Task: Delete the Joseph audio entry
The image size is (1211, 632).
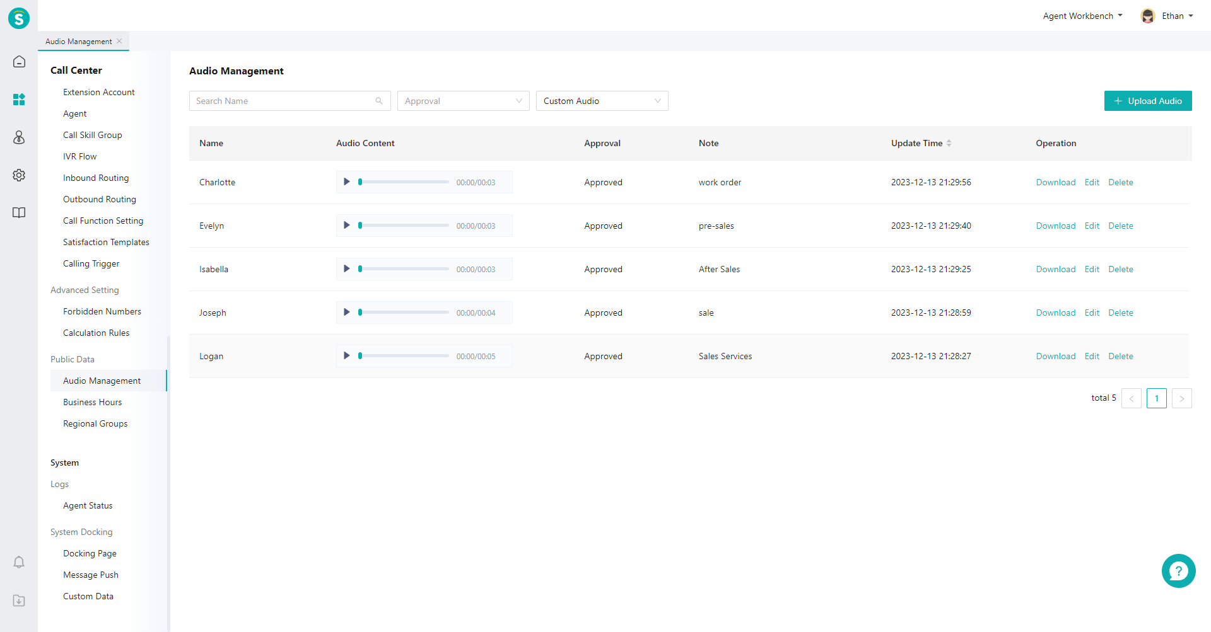Action: click(x=1121, y=313)
